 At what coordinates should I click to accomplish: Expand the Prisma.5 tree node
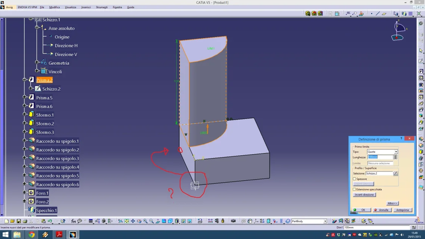pyautogui.click(x=24, y=97)
